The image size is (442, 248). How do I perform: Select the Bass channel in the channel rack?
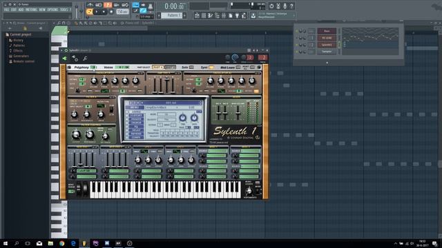point(327,31)
